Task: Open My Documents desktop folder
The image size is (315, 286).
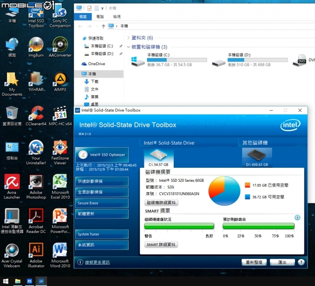Action: pos(12,84)
